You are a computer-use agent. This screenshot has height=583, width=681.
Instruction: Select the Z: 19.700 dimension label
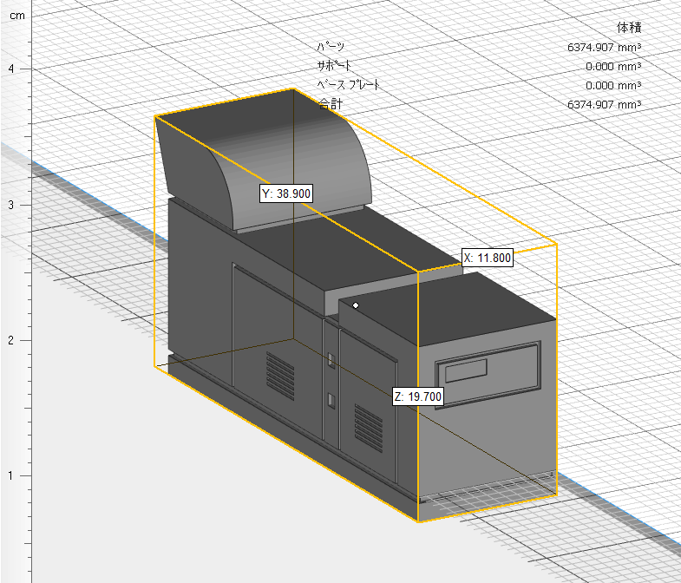click(418, 396)
